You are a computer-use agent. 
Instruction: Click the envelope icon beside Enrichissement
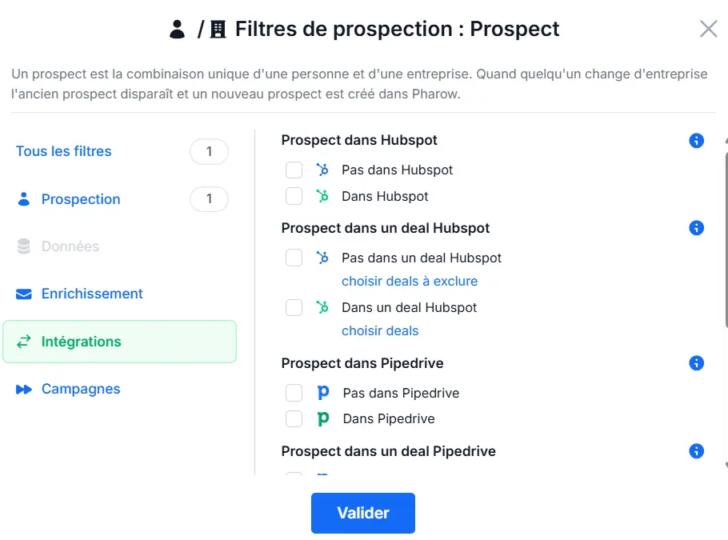(x=22, y=294)
